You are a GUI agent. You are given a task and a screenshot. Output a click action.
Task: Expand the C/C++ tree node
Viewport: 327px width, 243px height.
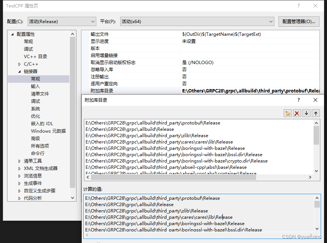18,64
